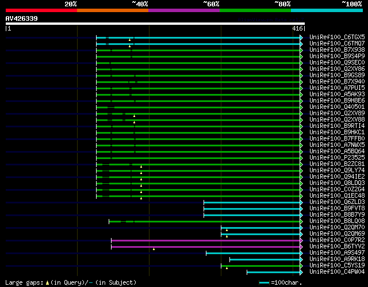Image resolution: width=368 pixels, height=287 pixels.
Task: Select the UniRef100_B7X938 label
Action: pos(337,50)
